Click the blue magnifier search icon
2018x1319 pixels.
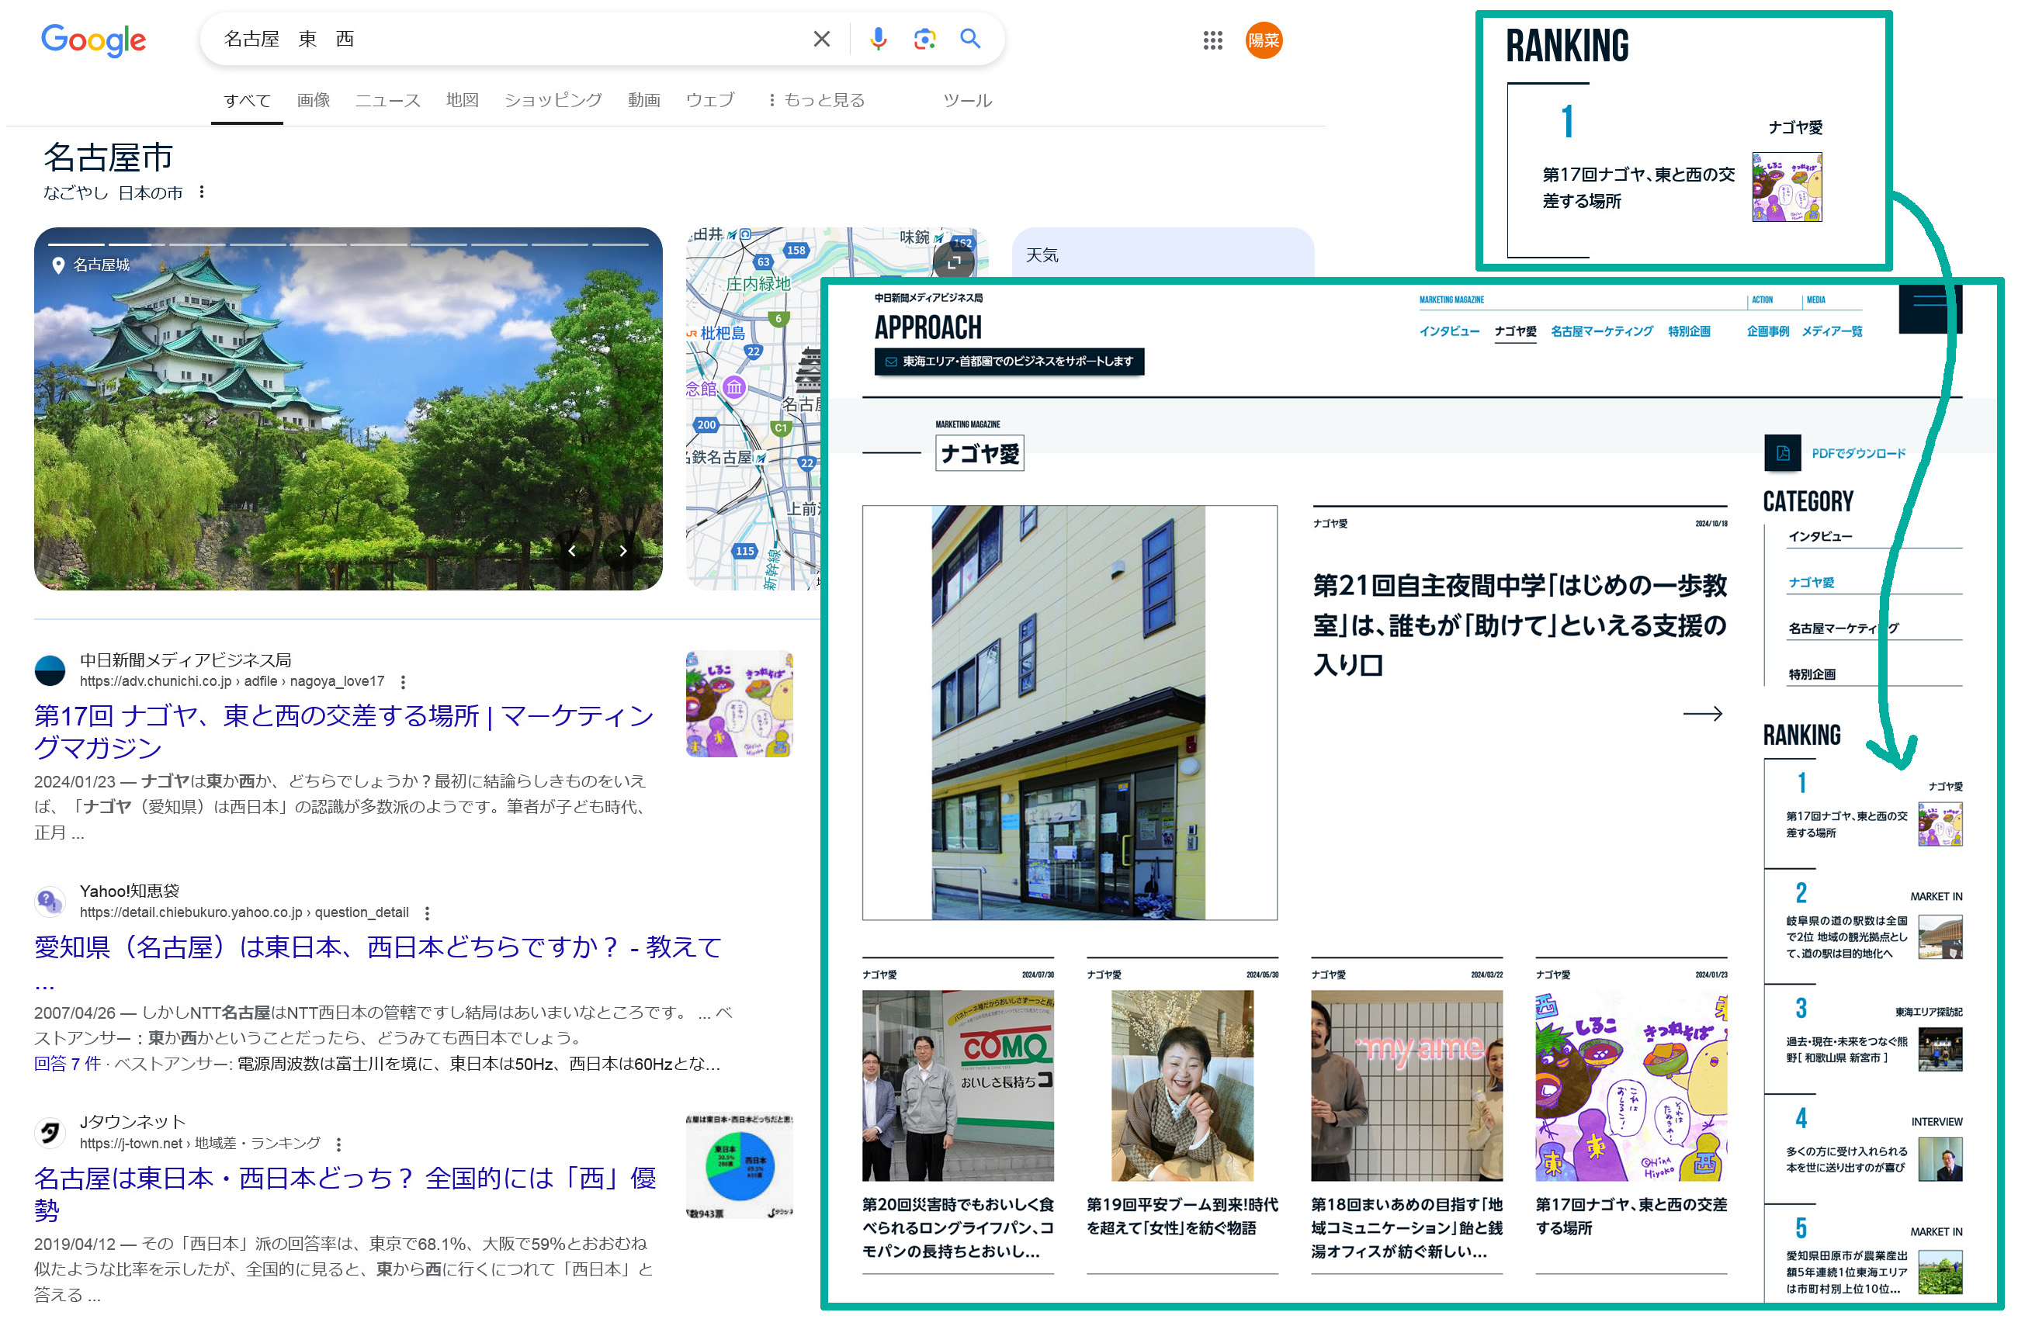coord(970,39)
